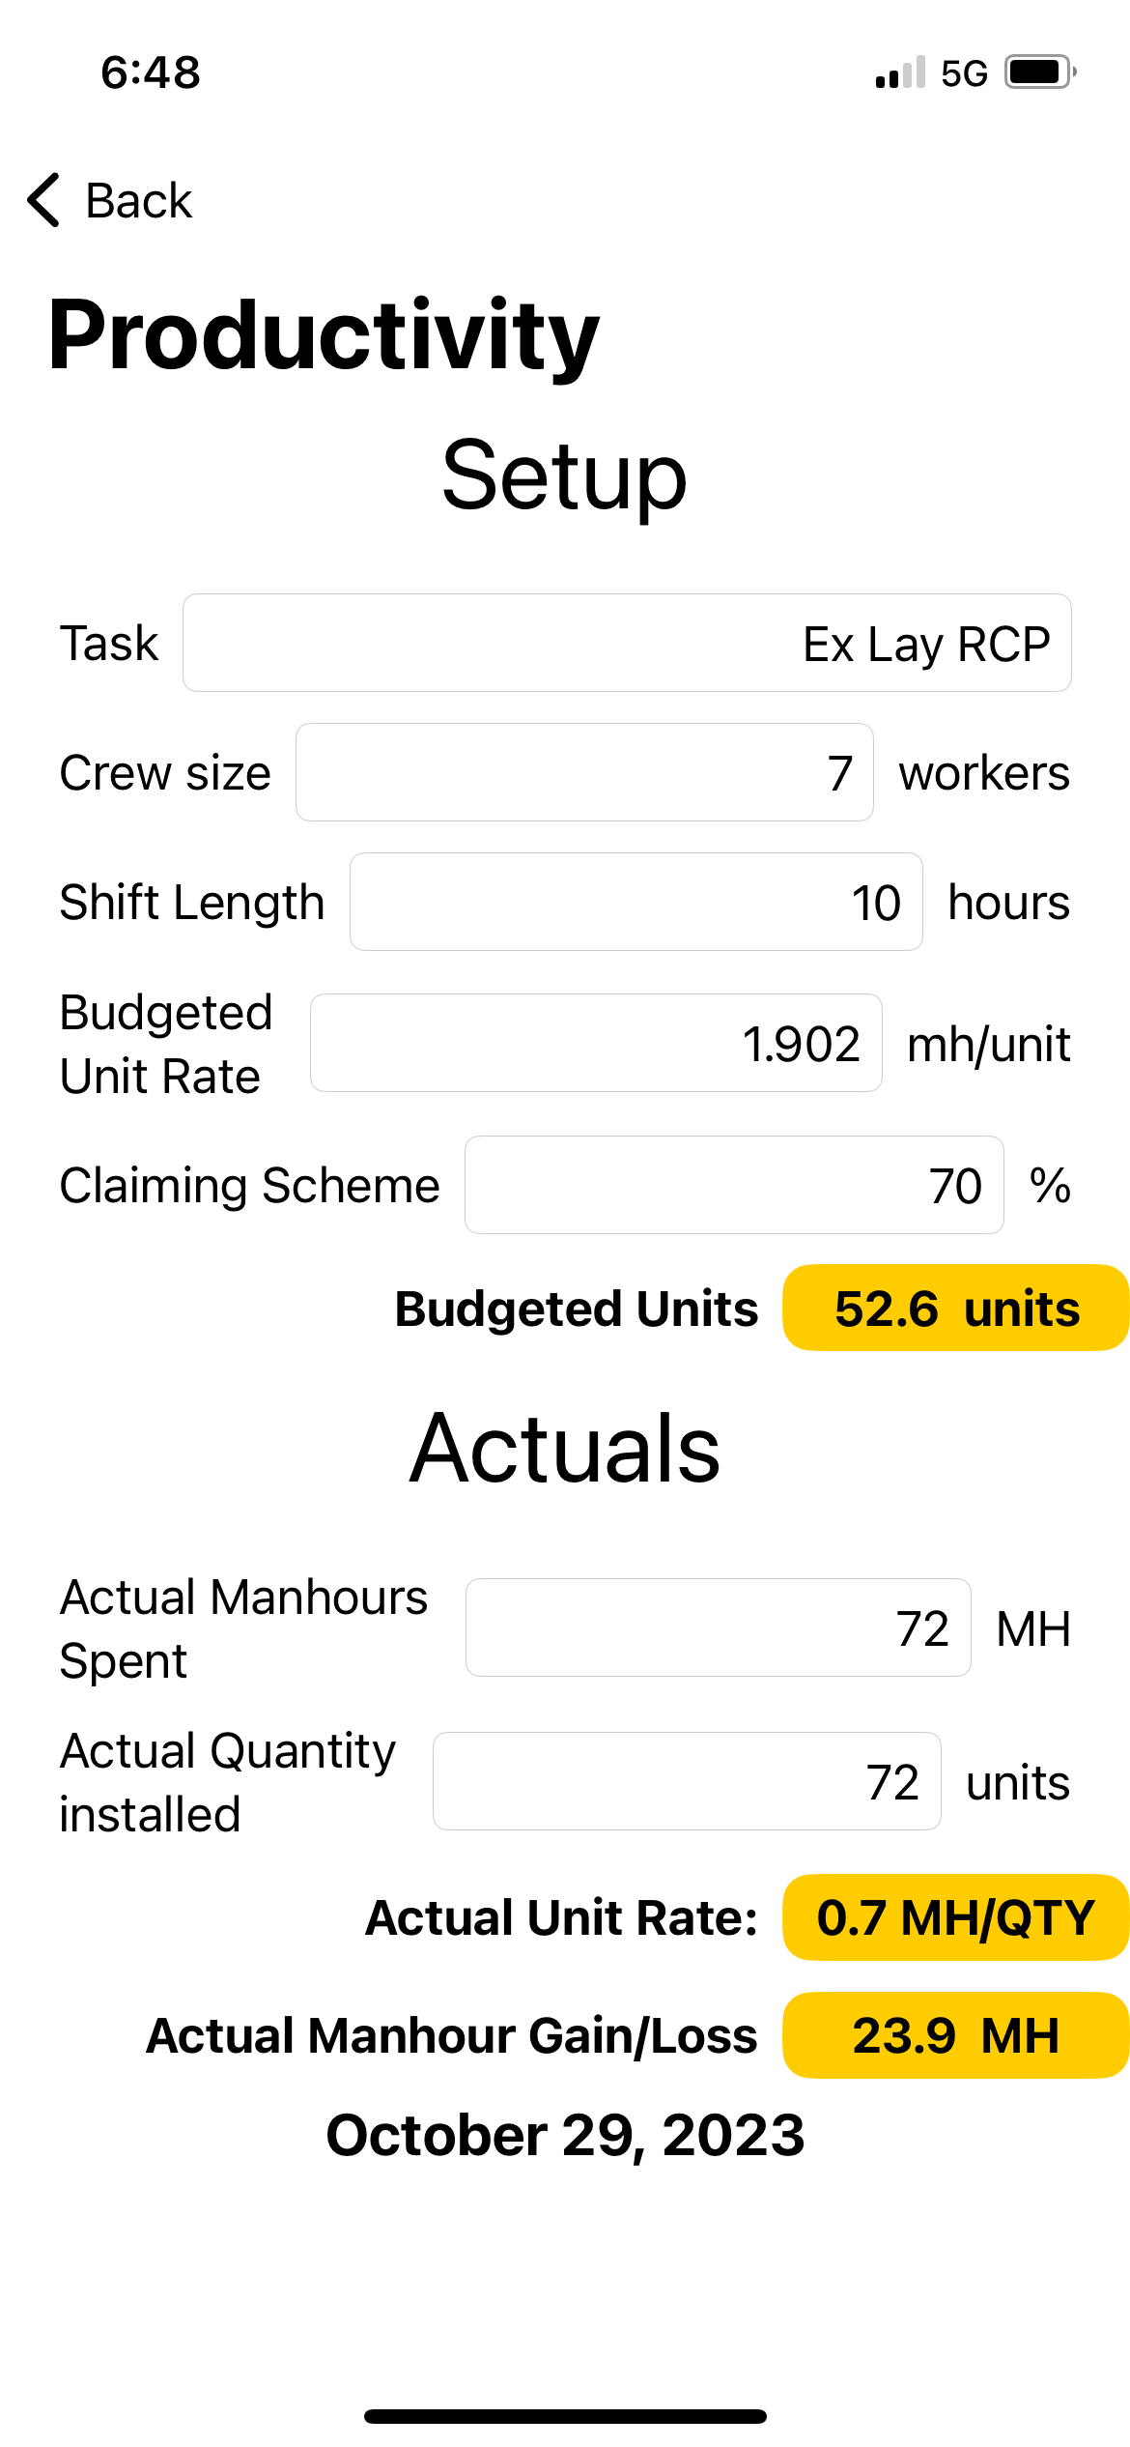The height and width of the screenshot is (2447, 1130).
Task: Select the Shift Length hours field
Action: pyautogui.click(x=636, y=902)
